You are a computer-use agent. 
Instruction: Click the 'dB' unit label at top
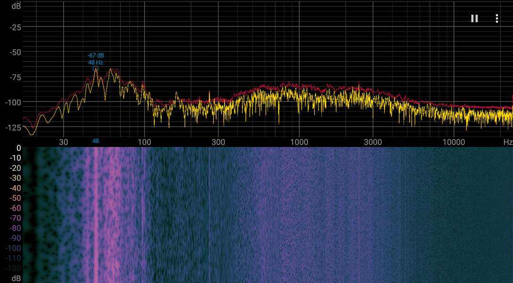pos(16,6)
